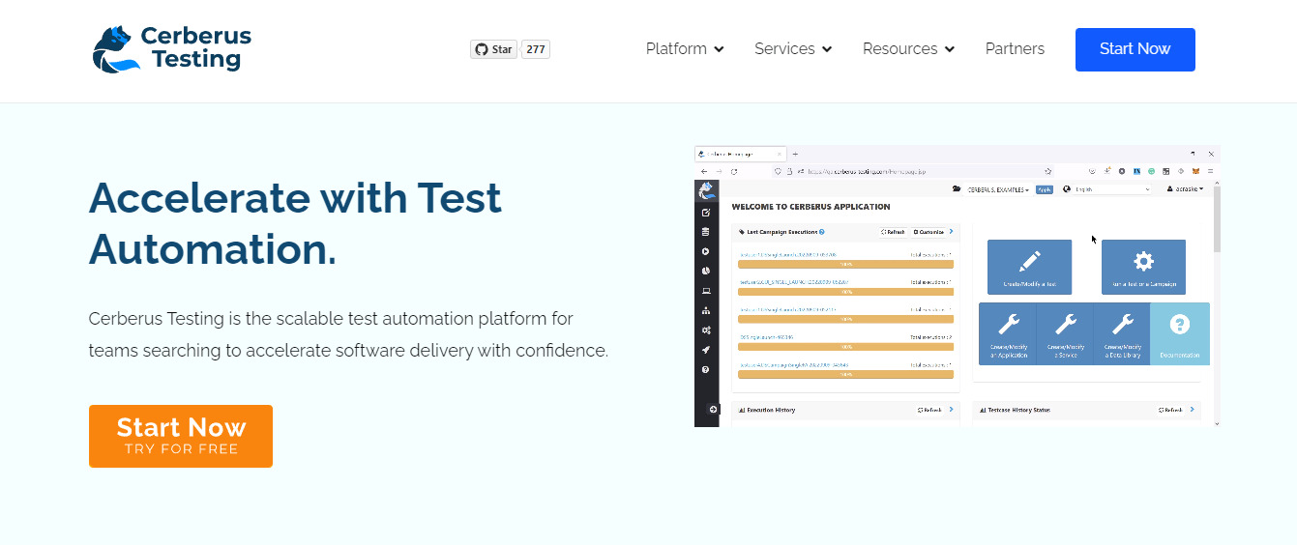This screenshot has width=1297, height=545.
Task: Expand the Services menu
Action: pos(793,49)
